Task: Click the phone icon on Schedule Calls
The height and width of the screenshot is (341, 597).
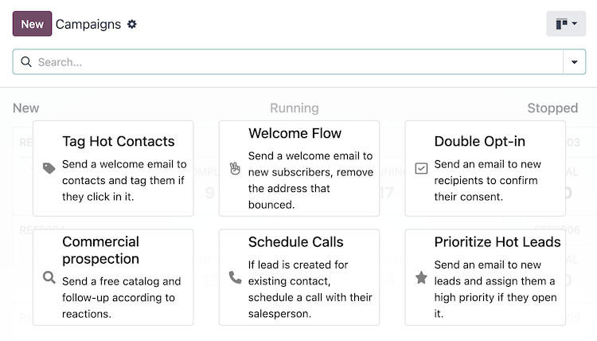Action: [235, 277]
